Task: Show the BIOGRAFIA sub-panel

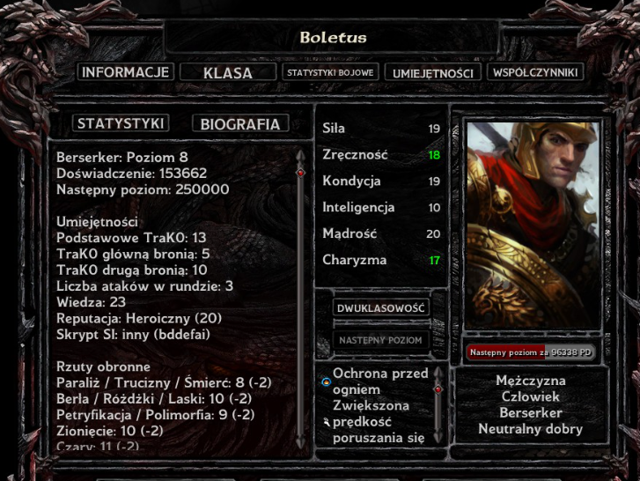Action: tap(240, 124)
